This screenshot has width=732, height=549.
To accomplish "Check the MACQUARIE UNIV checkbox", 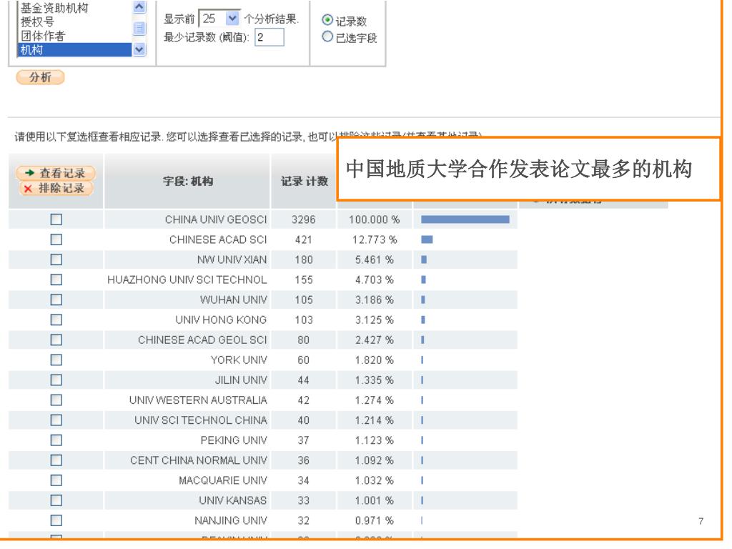I will [56, 480].
